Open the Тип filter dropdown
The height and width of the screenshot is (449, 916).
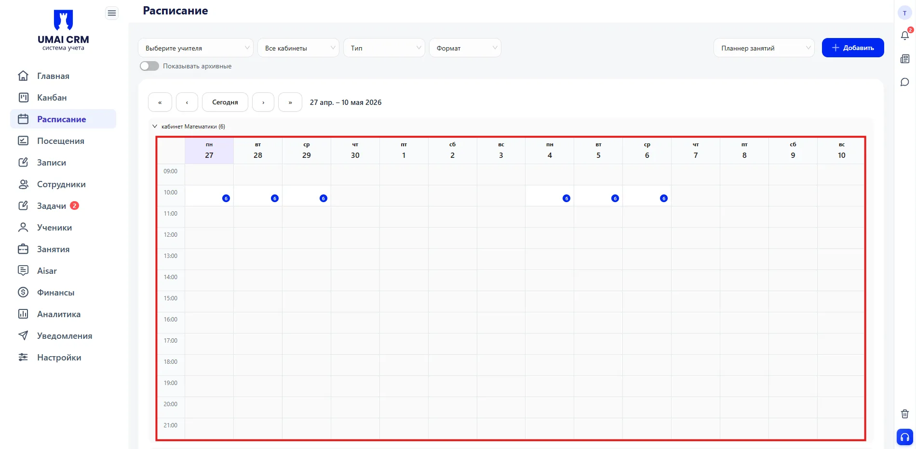tap(384, 48)
